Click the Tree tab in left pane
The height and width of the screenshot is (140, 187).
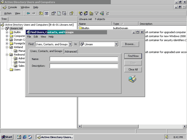[x=4, y=19]
